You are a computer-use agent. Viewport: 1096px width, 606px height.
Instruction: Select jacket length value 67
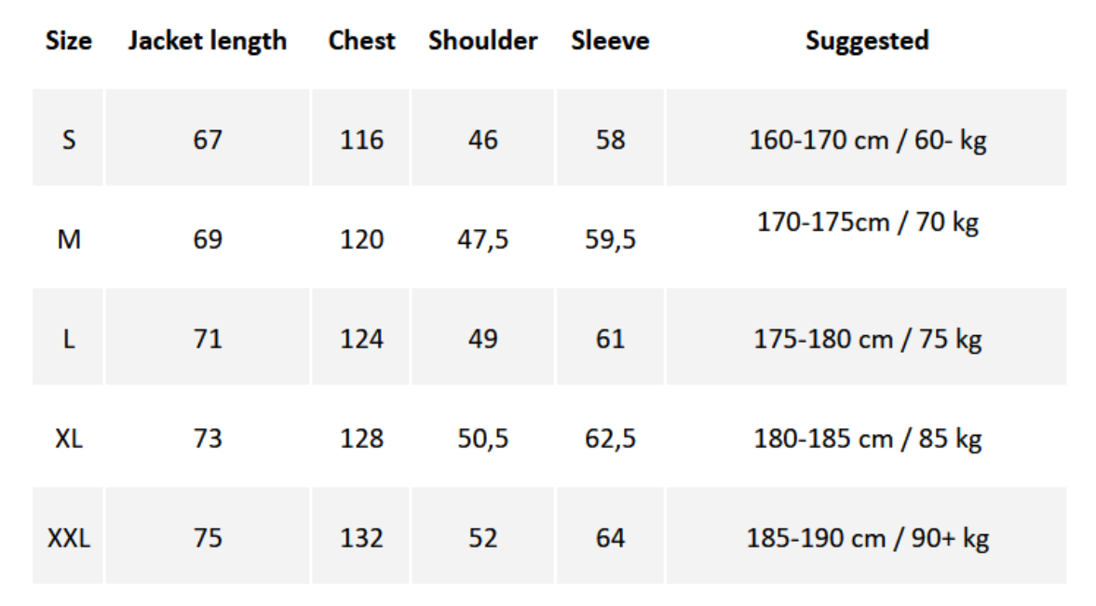[208, 140]
